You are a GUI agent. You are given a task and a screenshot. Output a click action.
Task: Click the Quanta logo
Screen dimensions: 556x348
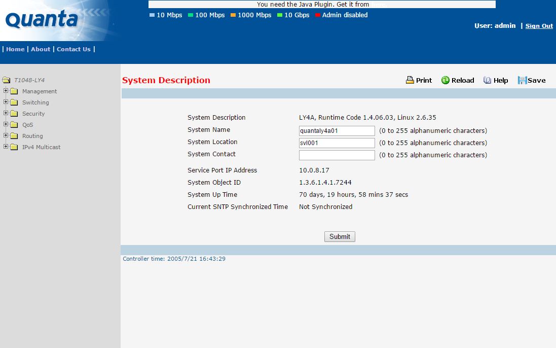(42, 20)
